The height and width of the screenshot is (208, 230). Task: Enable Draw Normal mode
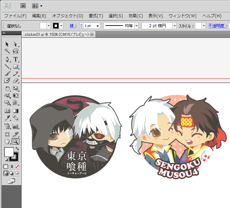[6, 173]
